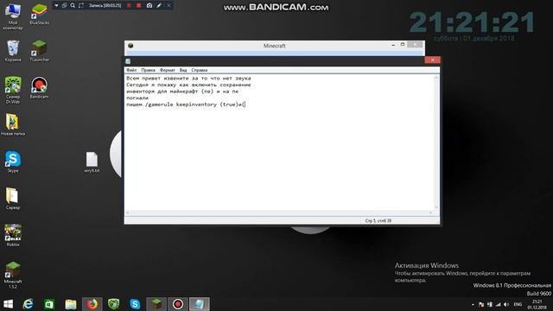Open the Правка menu in Notepad
Viewport: 553px width, 311px height.
pos(148,70)
